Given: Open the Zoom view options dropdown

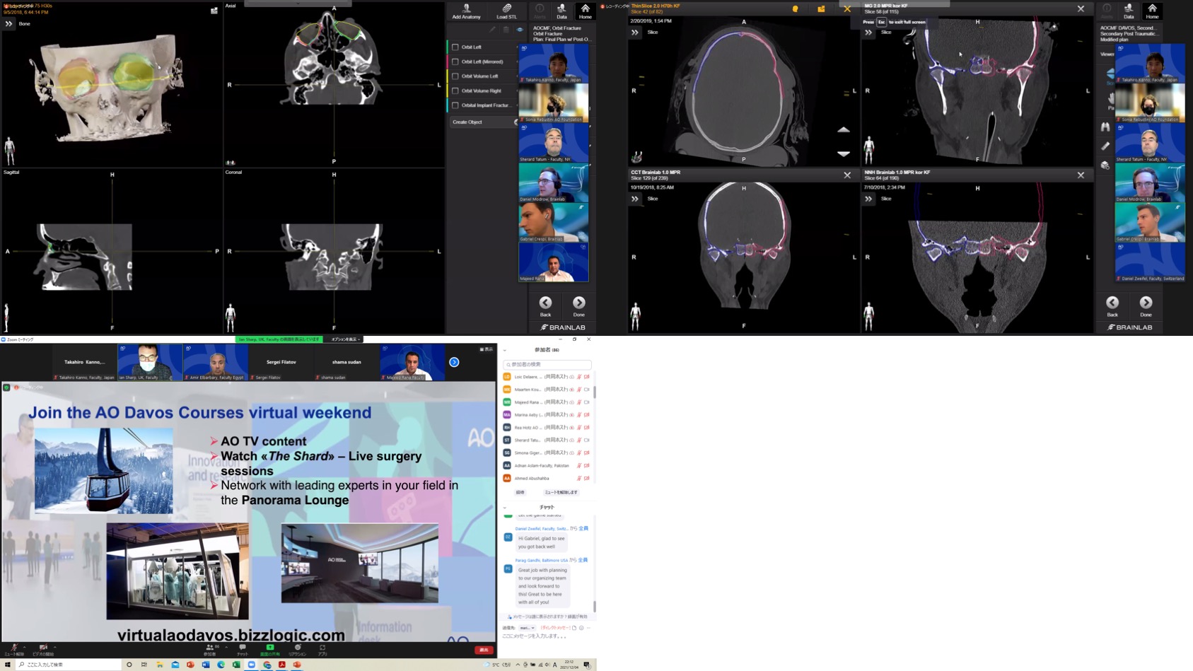Looking at the screenshot, I should (346, 339).
